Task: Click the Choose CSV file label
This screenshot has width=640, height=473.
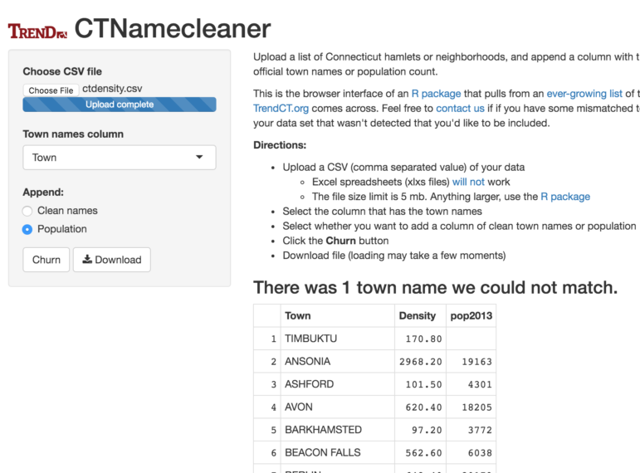Action: coord(62,71)
